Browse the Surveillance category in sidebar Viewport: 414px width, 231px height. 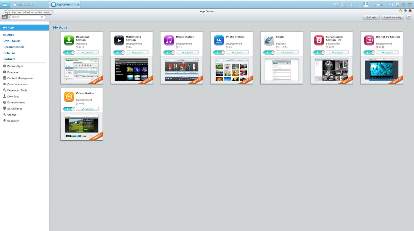click(x=15, y=109)
